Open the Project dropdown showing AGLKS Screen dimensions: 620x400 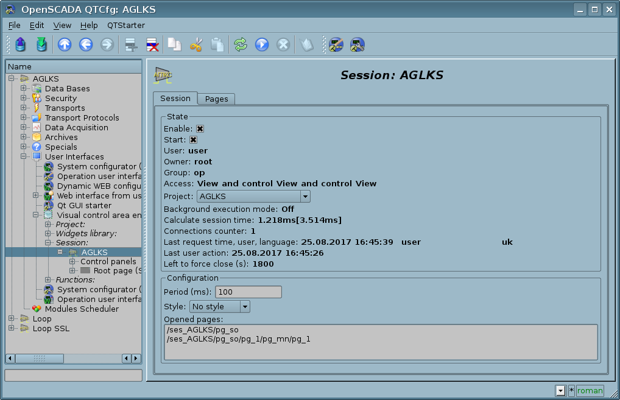click(x=253, y=197)
